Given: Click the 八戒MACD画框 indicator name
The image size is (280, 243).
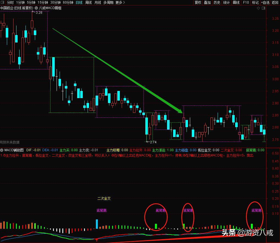Looking at the screenshot, I should (50, 8).
